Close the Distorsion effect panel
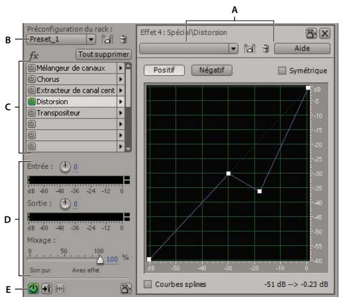 coord(325,34)
